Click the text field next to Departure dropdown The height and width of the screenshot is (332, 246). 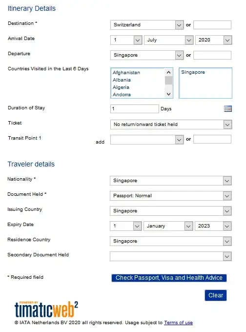click(212, 55)
